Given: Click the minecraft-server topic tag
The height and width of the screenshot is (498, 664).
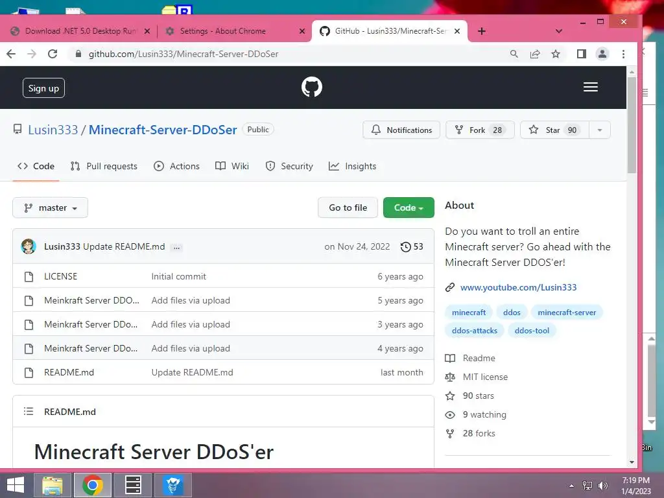Looking at the screenshot, I should (x=567, y=312).
